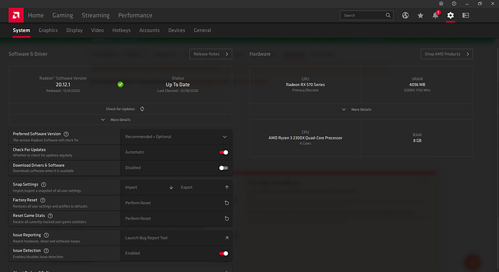The width and height of the screenshot is (499, 272).
Task: Click Perform Reset for Factory Reset
Action: point(176,203)
